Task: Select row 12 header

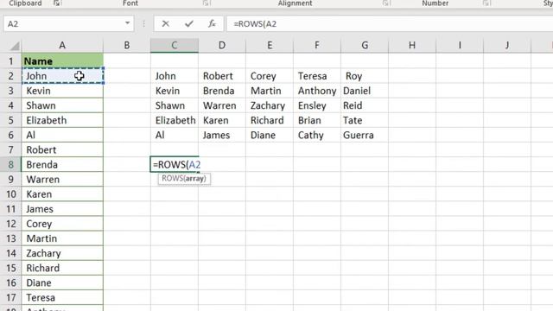Action: coord(10,224)
